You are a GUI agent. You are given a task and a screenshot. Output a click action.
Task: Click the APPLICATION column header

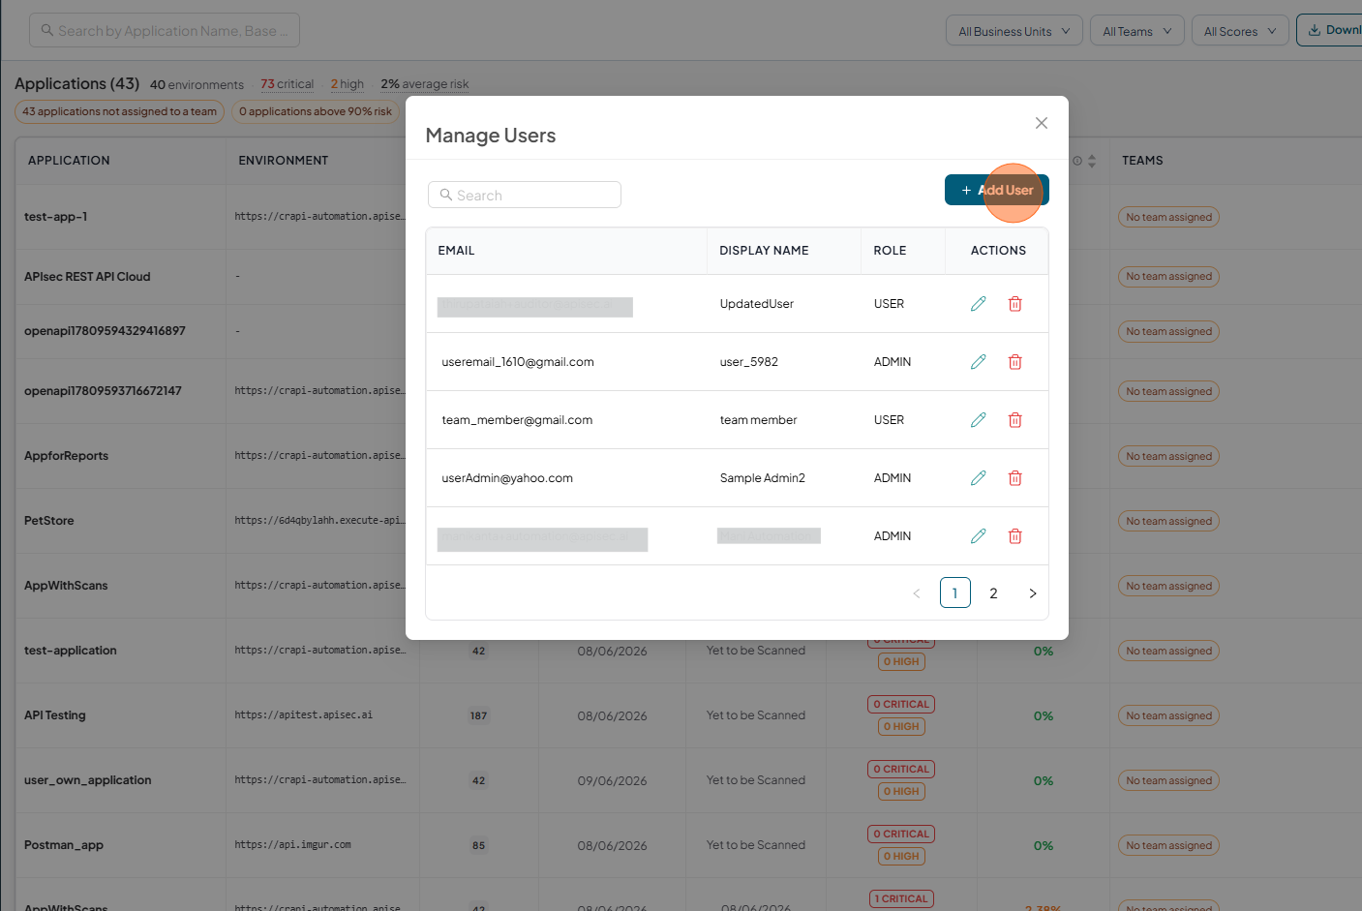(69, 161)
